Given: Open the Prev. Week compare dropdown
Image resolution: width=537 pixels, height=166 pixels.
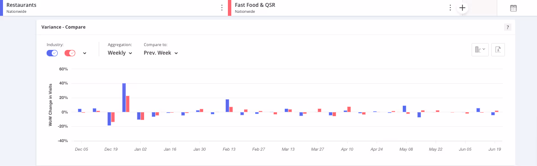Looking at the screenshot, I should pos(161,53).
